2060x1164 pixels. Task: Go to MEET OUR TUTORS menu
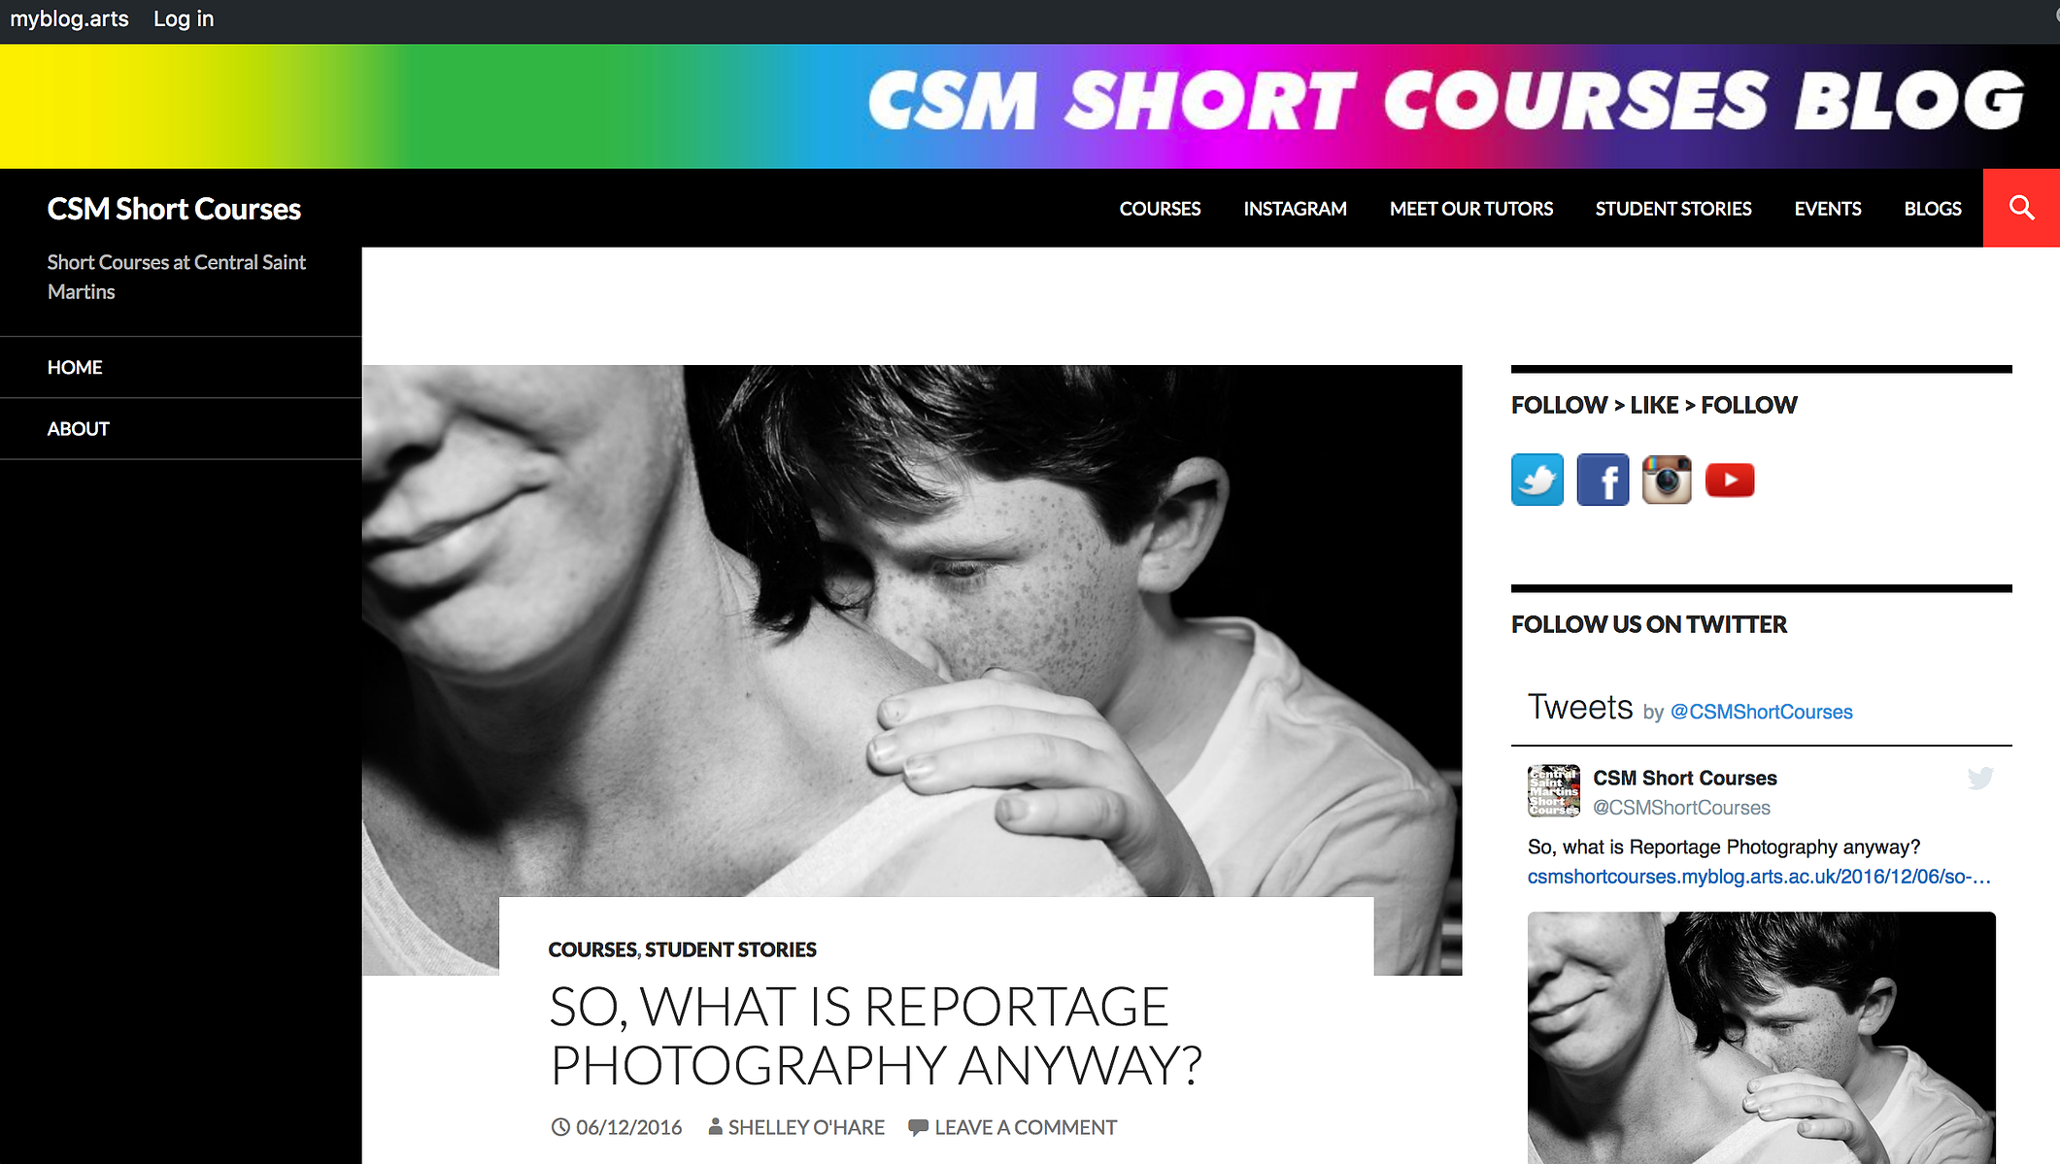coord(1470,209)
